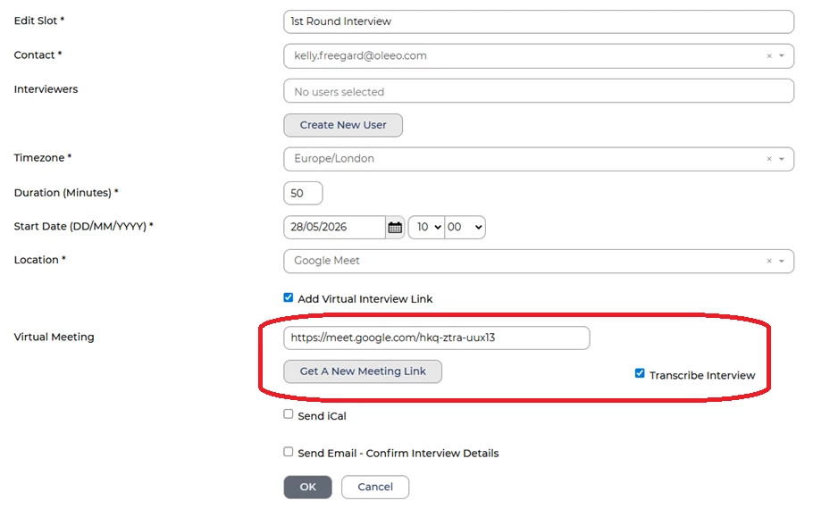Clear the Location selection with the x icon
The width and height of the screenshot is (813, 509).
769,262
